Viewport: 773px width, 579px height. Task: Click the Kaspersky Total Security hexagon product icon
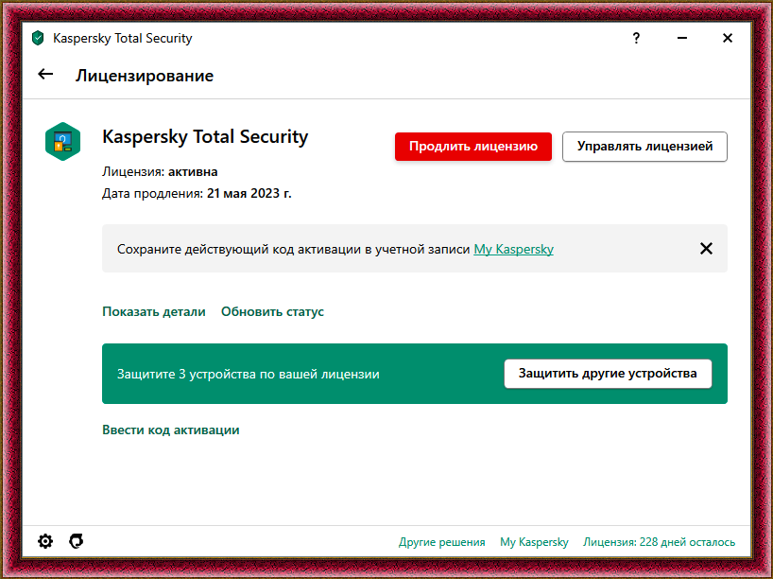(62, 142)
